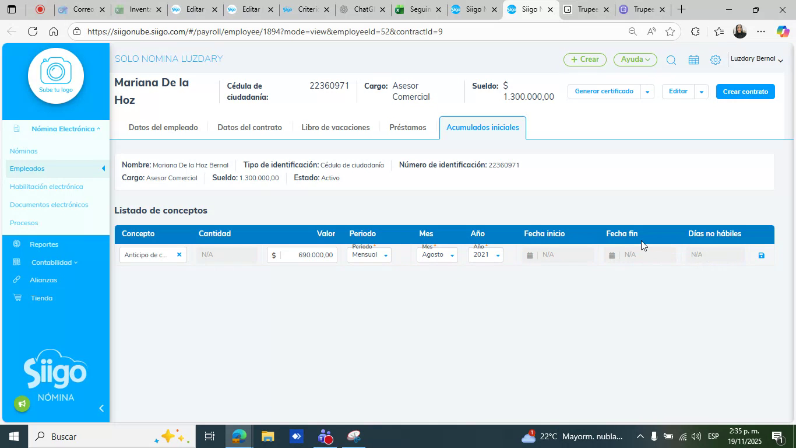
Task: Open the Luzdary Bernal user menu
Action: coord(756,59)
